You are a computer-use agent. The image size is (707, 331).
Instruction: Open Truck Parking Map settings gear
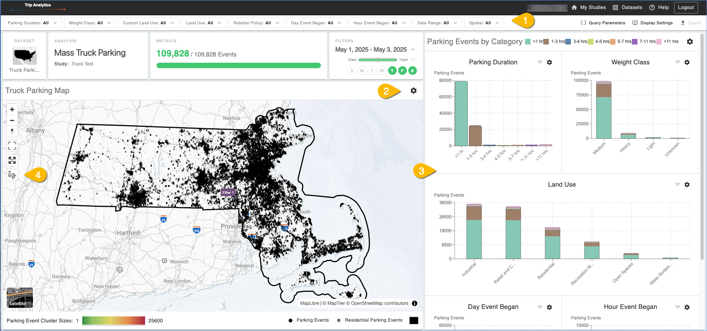(x=414, y=91)
